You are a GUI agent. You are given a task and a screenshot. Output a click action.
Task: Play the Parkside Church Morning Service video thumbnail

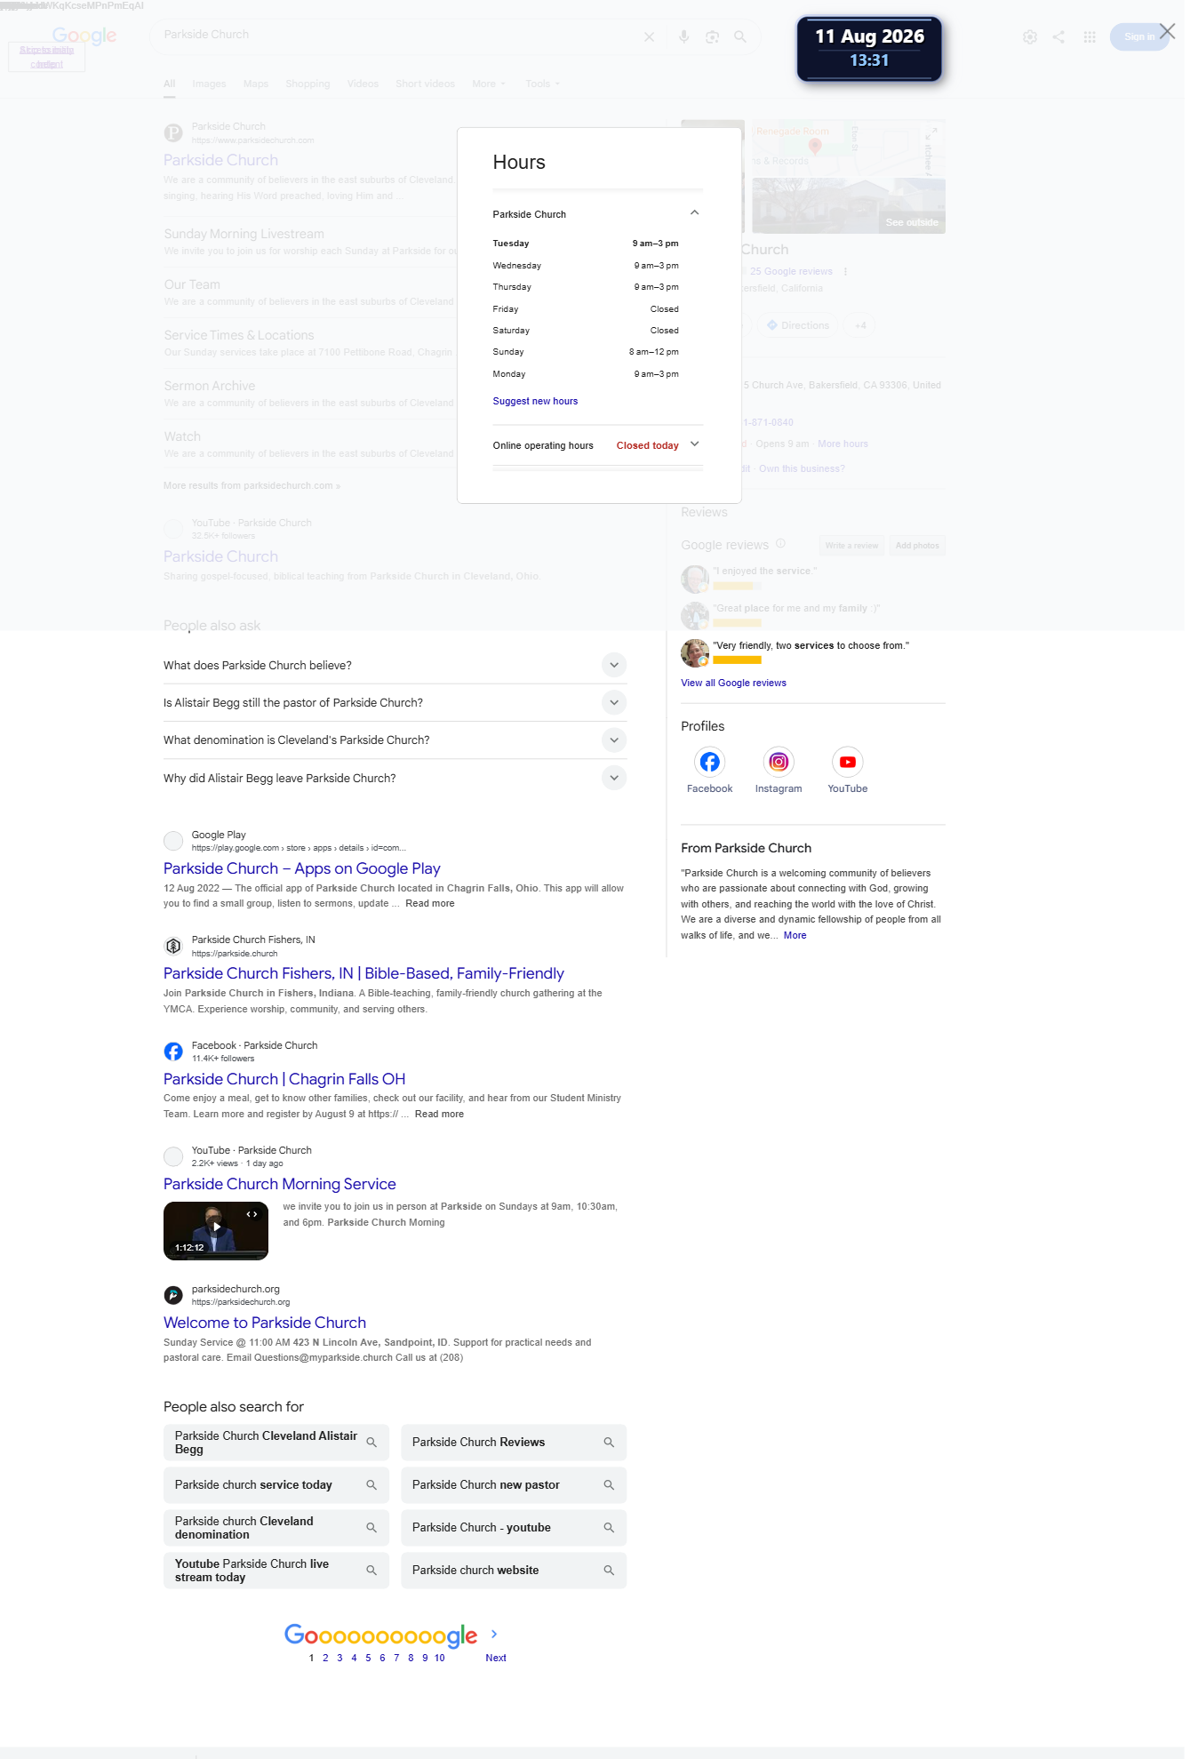pos(216,1231)
